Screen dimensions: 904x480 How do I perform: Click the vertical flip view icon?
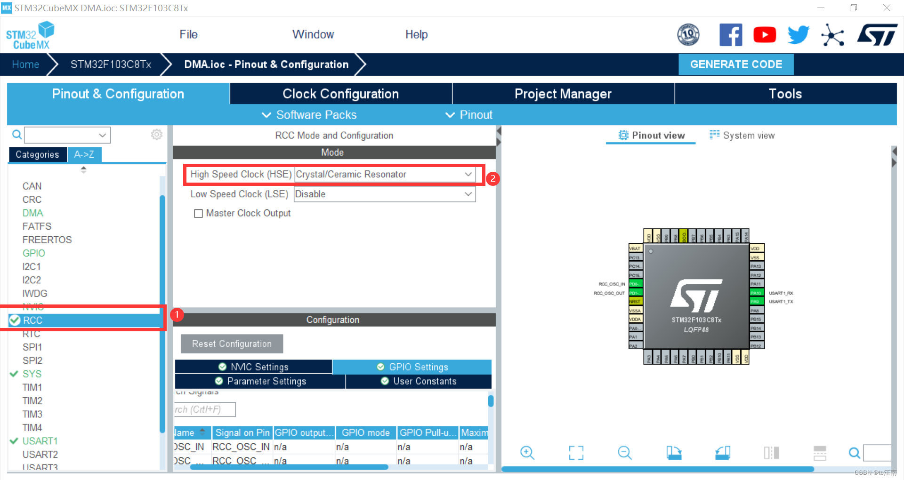click(x=771, y=453)
